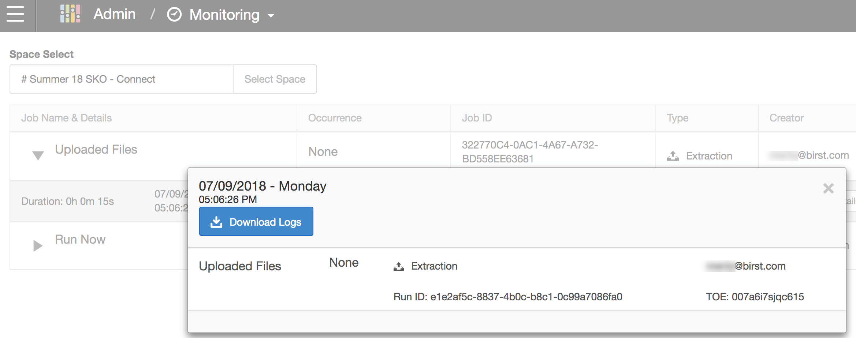Open the Monitoring dropdown caret
This screenshot has width=856, height=338.
(x=271, y=15)
